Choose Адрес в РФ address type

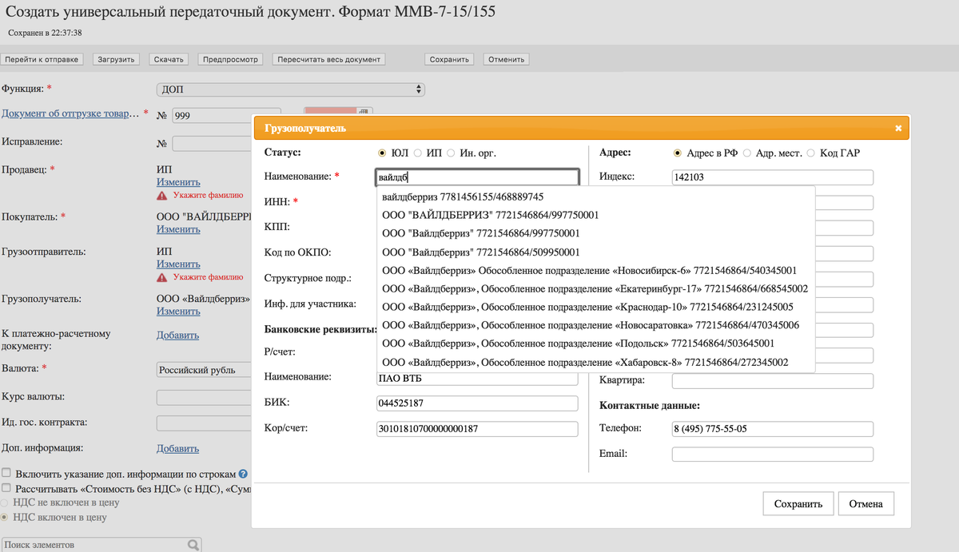pyautogui.click(x=678, y=153)
